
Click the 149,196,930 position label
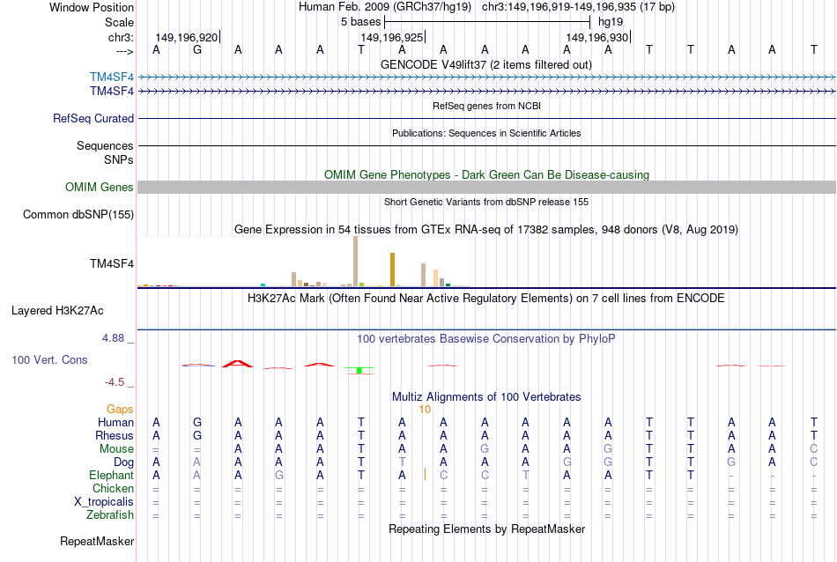pyautogui.click(x=596, y=37)
